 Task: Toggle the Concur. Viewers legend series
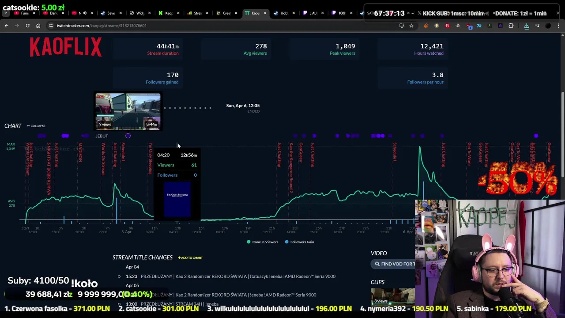click(x=263, y=242)
